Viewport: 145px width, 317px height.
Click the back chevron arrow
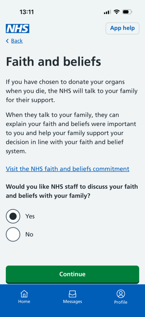[x=7, y=41]
